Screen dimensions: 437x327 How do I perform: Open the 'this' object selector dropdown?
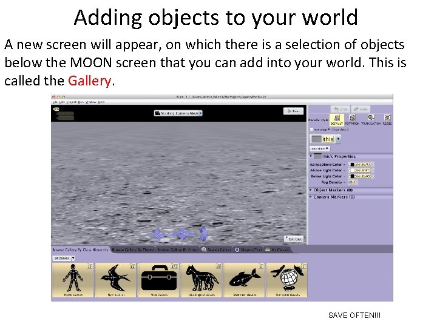325,139
